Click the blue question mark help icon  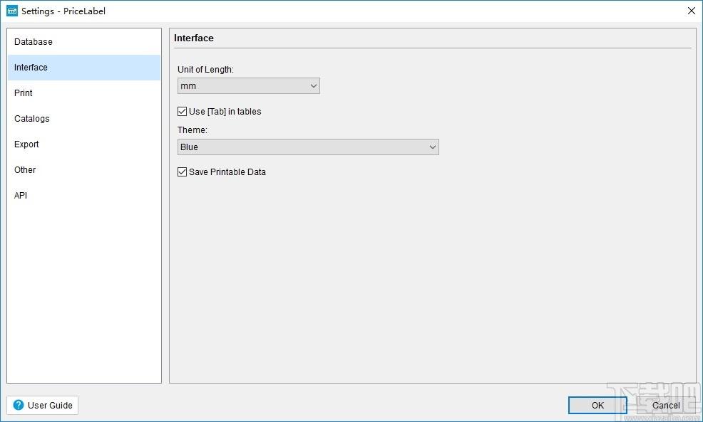click(19, 405)
